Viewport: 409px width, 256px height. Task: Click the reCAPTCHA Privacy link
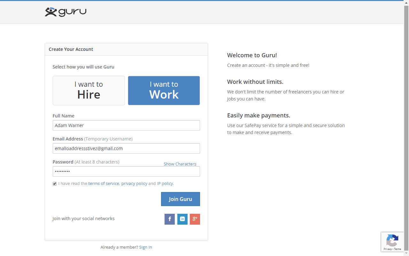(388, 249)
